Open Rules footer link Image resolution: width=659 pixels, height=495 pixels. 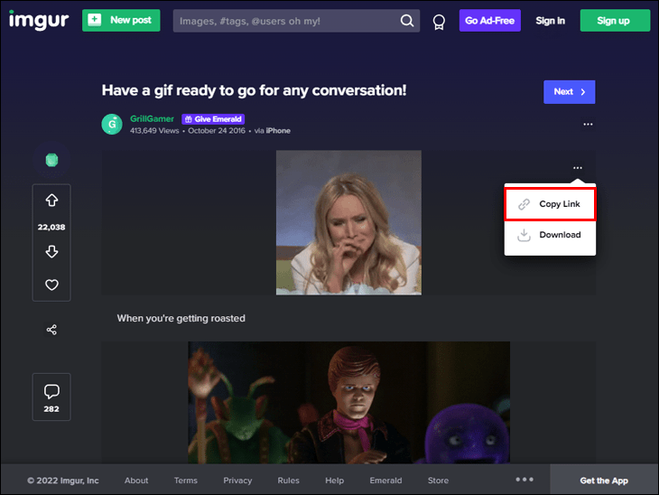(x=288, y=481)
